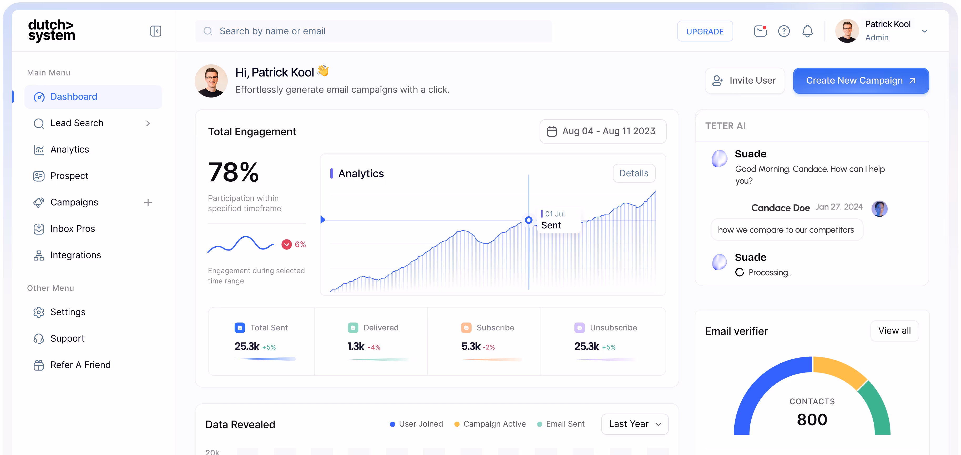Toggle the User Joined legend item
The height and width of the screenshot is (455, 961).
click(x=416, y=424)
